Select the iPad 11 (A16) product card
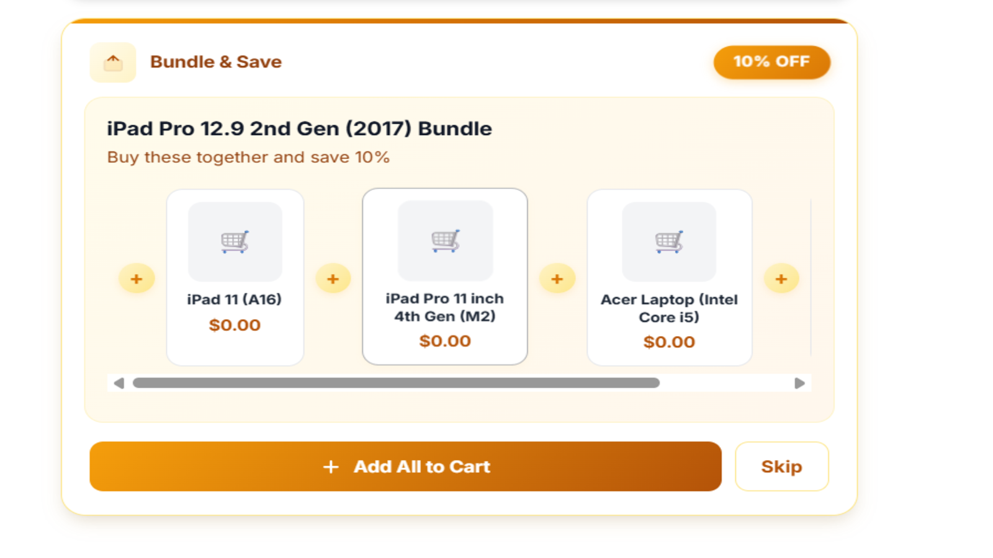993x558 pixels. click(235, 277)
